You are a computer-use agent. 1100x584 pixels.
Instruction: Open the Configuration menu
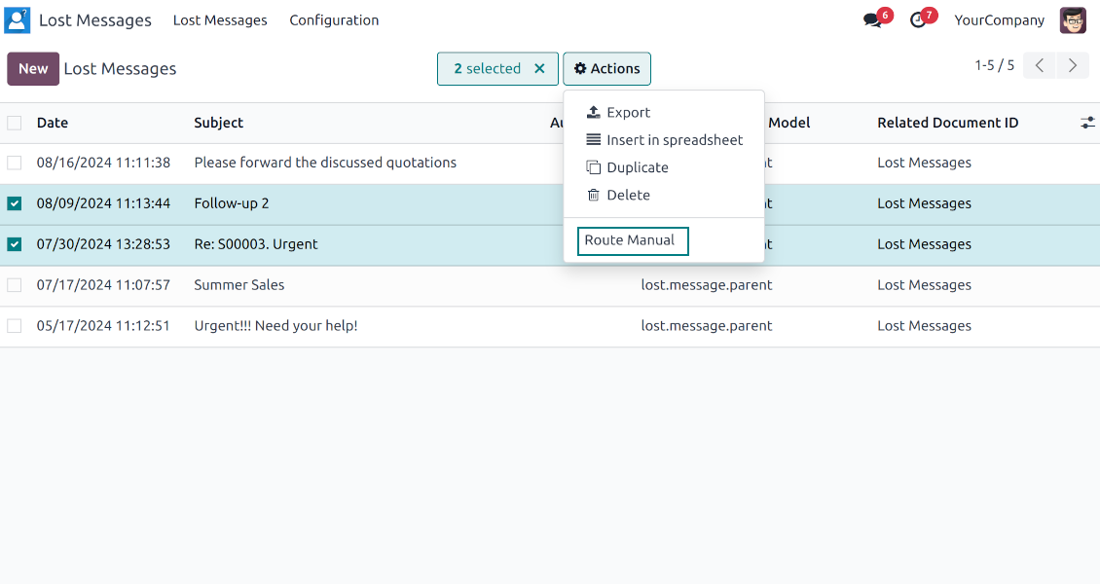click(x=334, y=20)
